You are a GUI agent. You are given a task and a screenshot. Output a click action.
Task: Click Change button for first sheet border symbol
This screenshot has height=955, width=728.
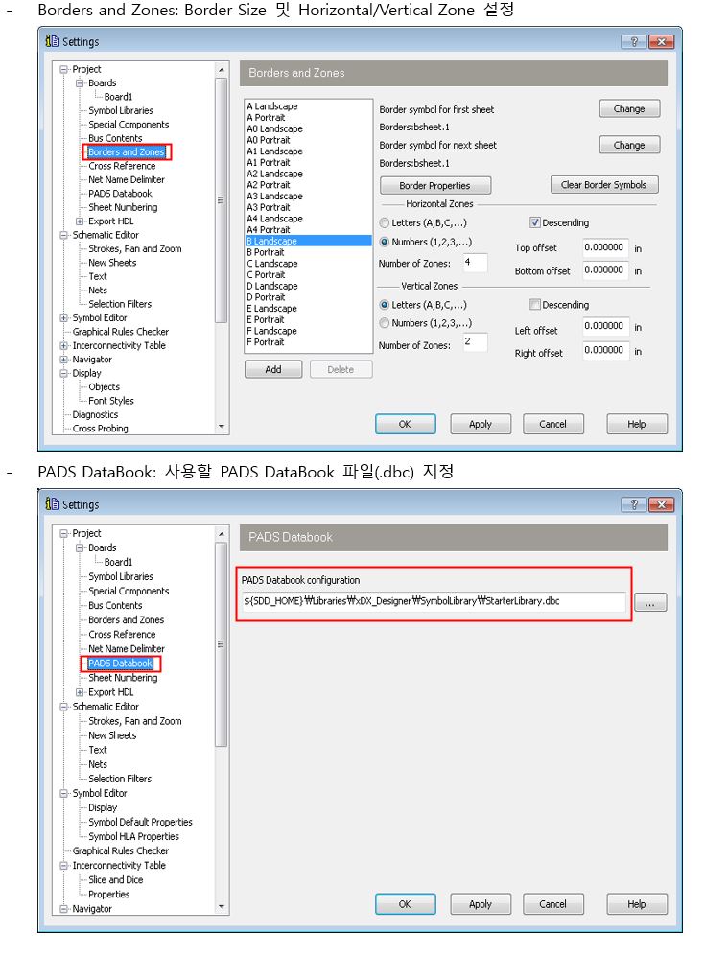click(629, 109)
